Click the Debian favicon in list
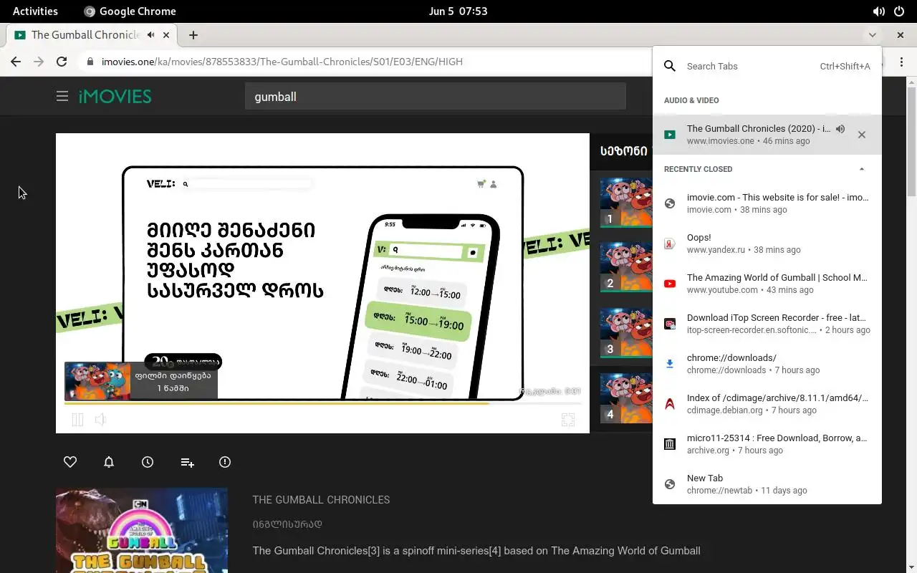Image resolution: width=917 pixels, height=573 pixels. coord(670,404)
